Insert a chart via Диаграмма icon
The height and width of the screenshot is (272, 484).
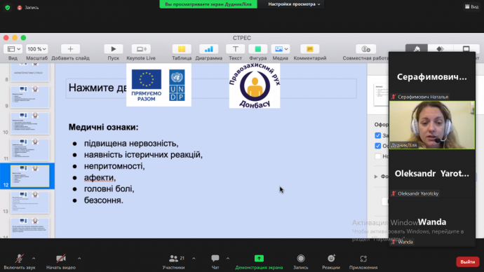(x=208, y=49)
